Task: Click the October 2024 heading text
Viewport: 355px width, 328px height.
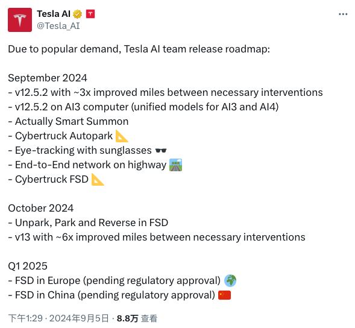Action: point(41,208)
